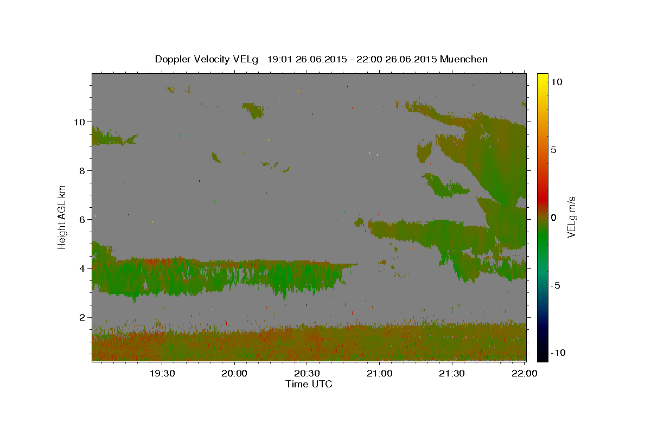
Task: Click the height label '2' on y-axis
Action: point(81,317)
